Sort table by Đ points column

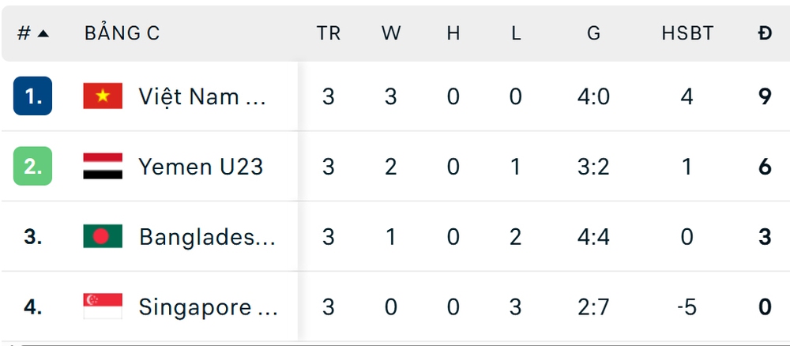tap(765, 33)
